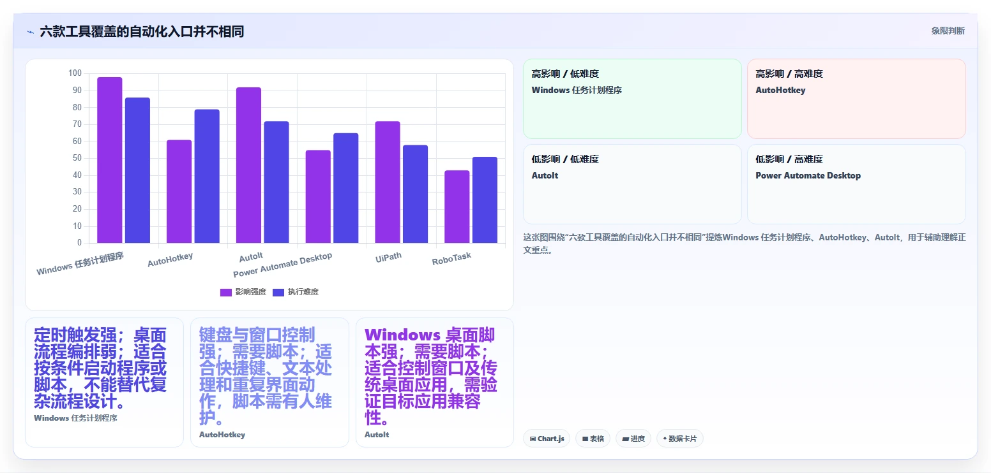The height and width of the screenshot is (473, 991).
Task: Select the blue 执行难度 bar for Windows 任务计划程序
Action: 137,170
